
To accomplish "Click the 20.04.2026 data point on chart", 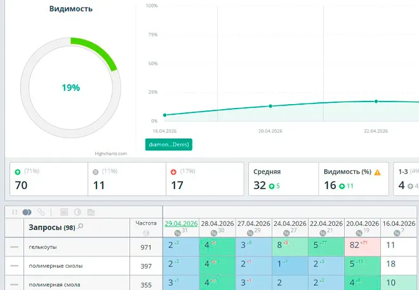I will tap(270, 106).
